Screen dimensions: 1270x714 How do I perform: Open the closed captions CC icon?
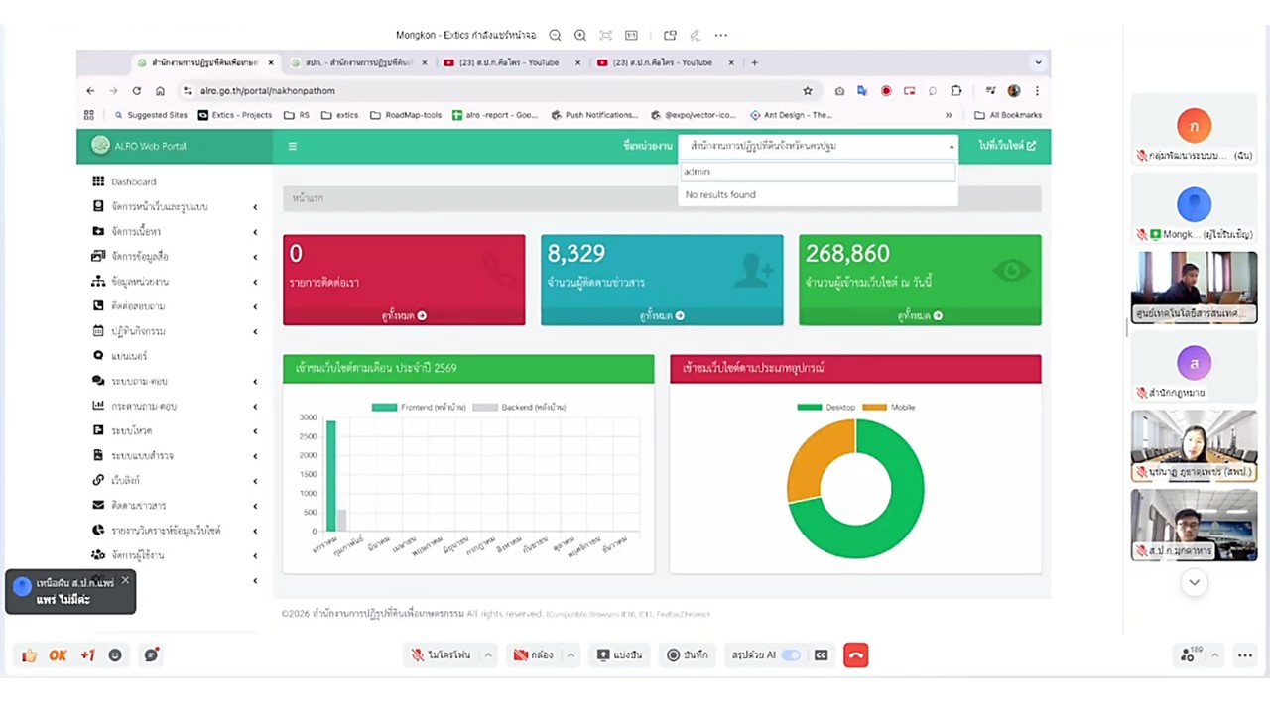click(821, 655)
